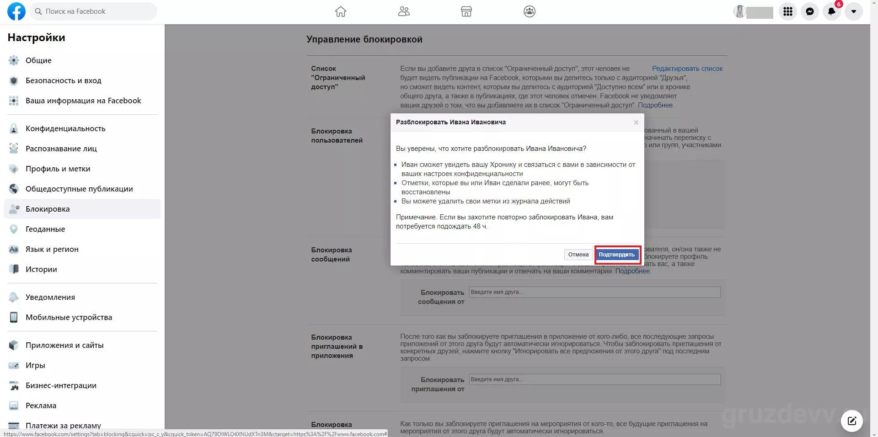This screenshot has width=878, height=437.
Task: Cancel the unblock dialog with Отмена
Action: tap(578, 255)
